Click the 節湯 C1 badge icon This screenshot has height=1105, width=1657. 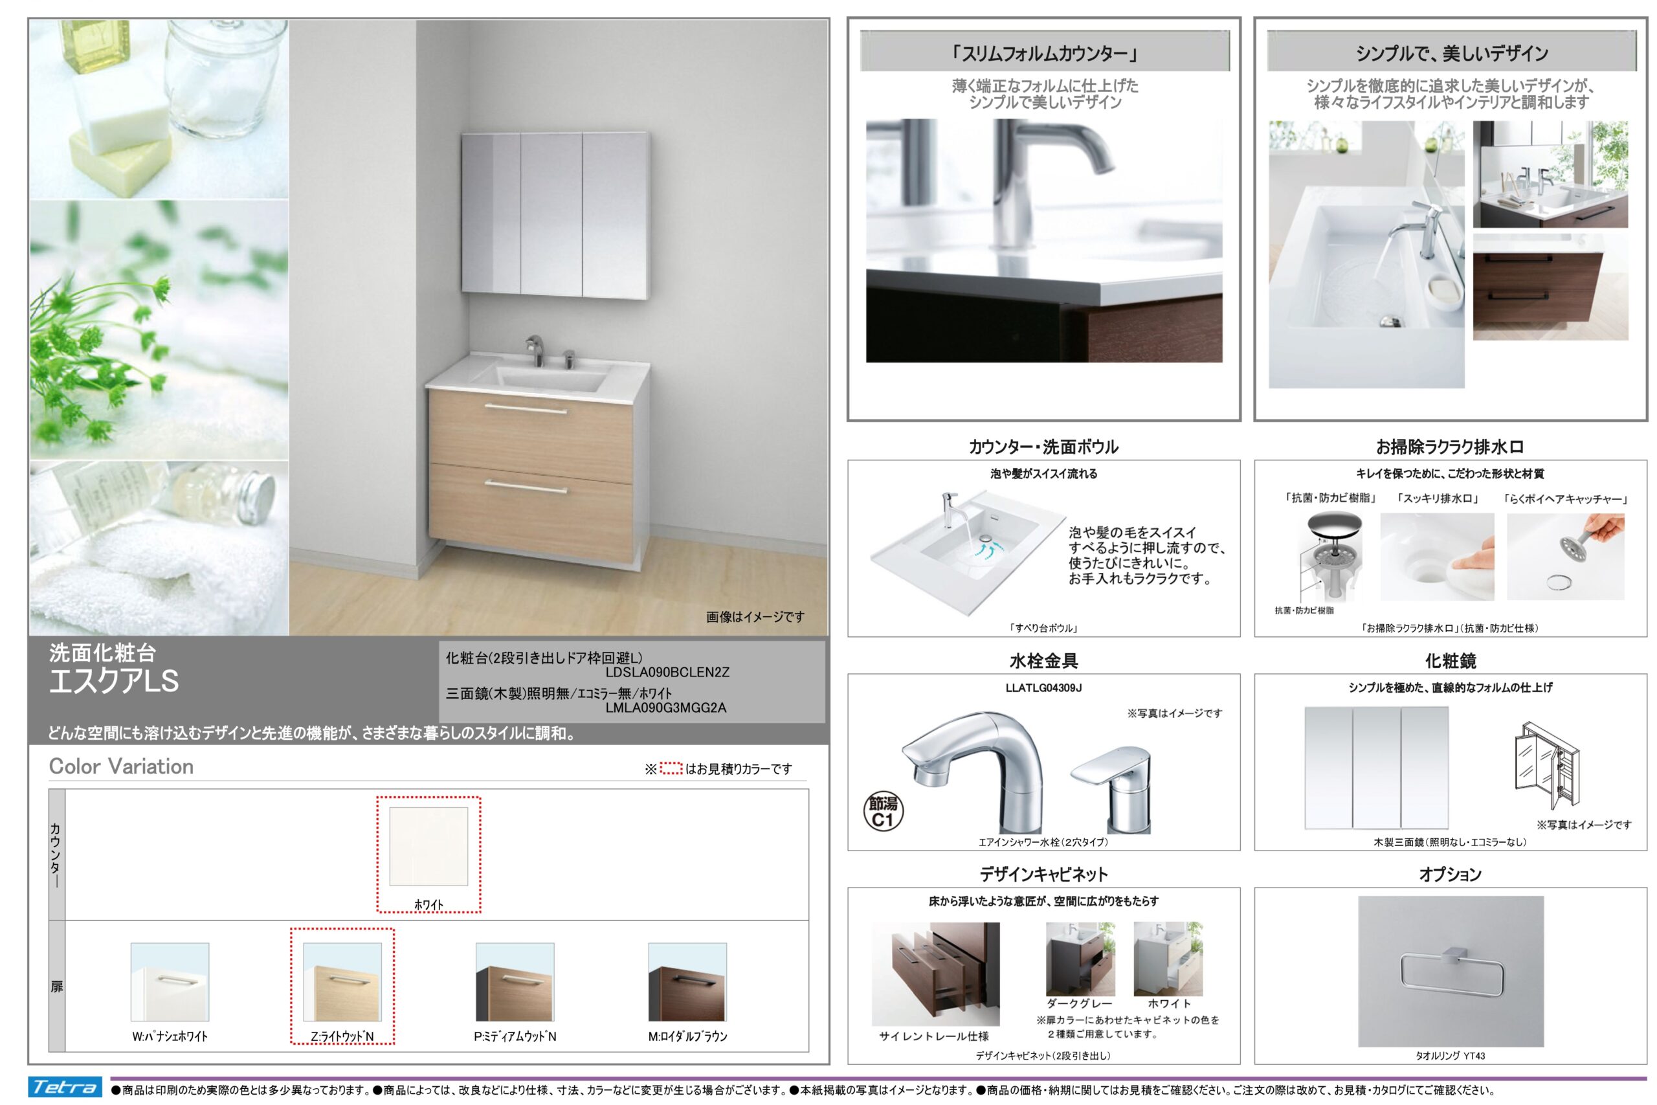pos(883,812)
